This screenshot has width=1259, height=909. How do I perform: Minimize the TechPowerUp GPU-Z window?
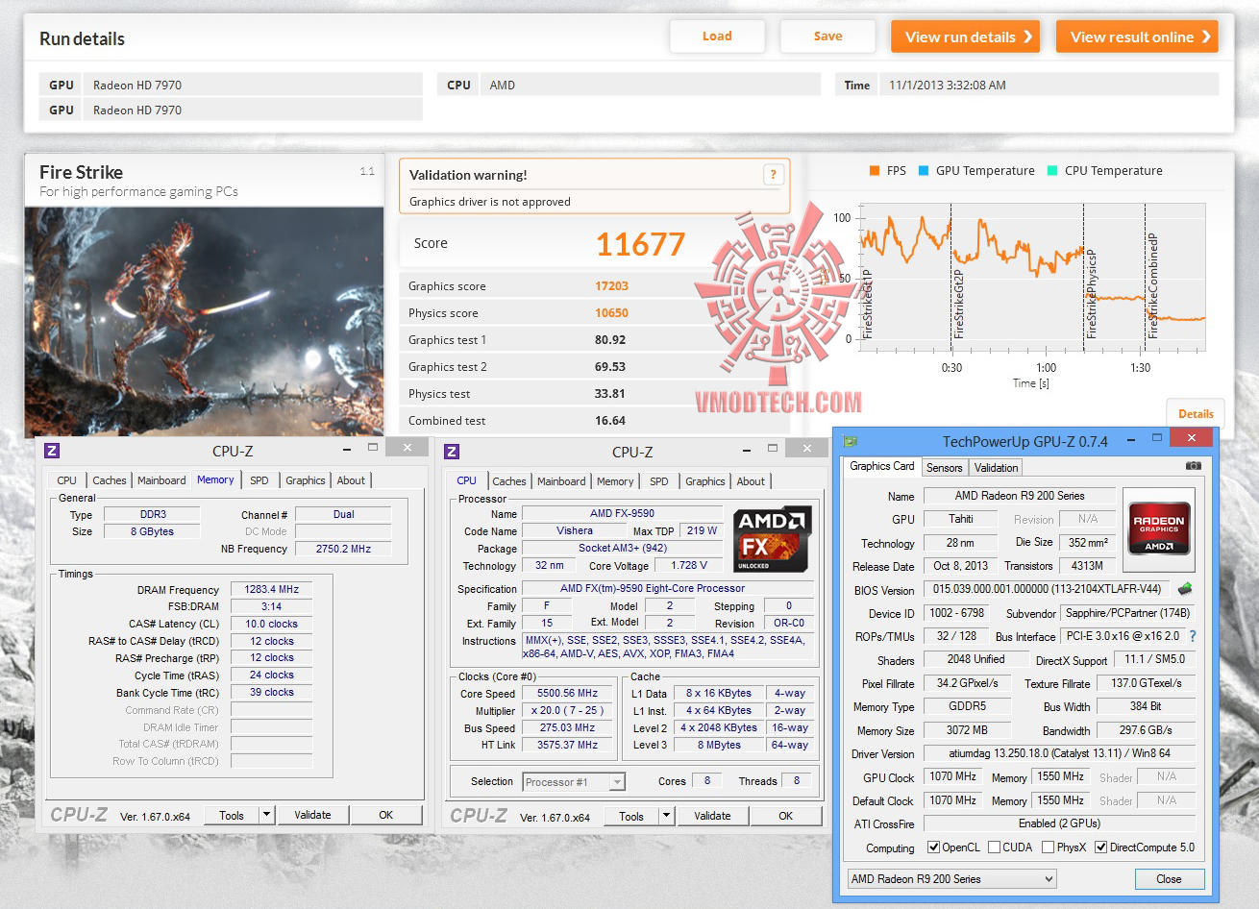(1130, 439)
